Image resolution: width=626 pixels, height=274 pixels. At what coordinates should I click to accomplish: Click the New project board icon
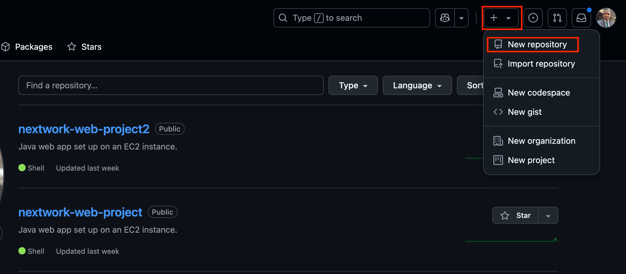(498, 160)
